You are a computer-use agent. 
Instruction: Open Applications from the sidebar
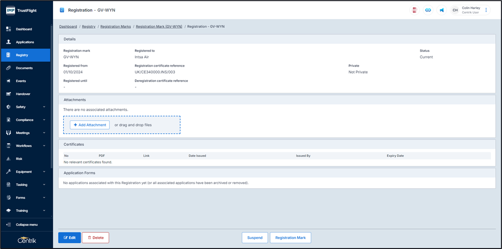pyautogui.click(x=24, y=42)
